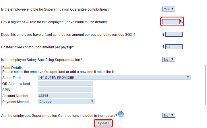Click the 'Fund Details' heading text

(x=12, y=68)
